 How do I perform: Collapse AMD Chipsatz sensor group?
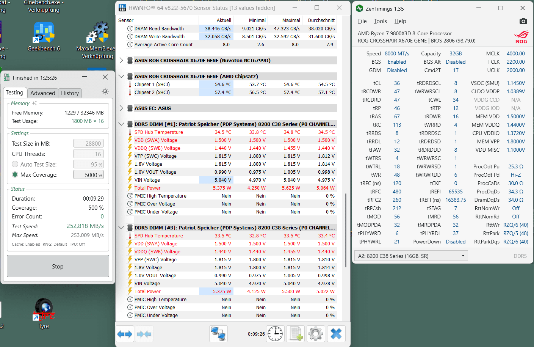[x=121, y=76]
